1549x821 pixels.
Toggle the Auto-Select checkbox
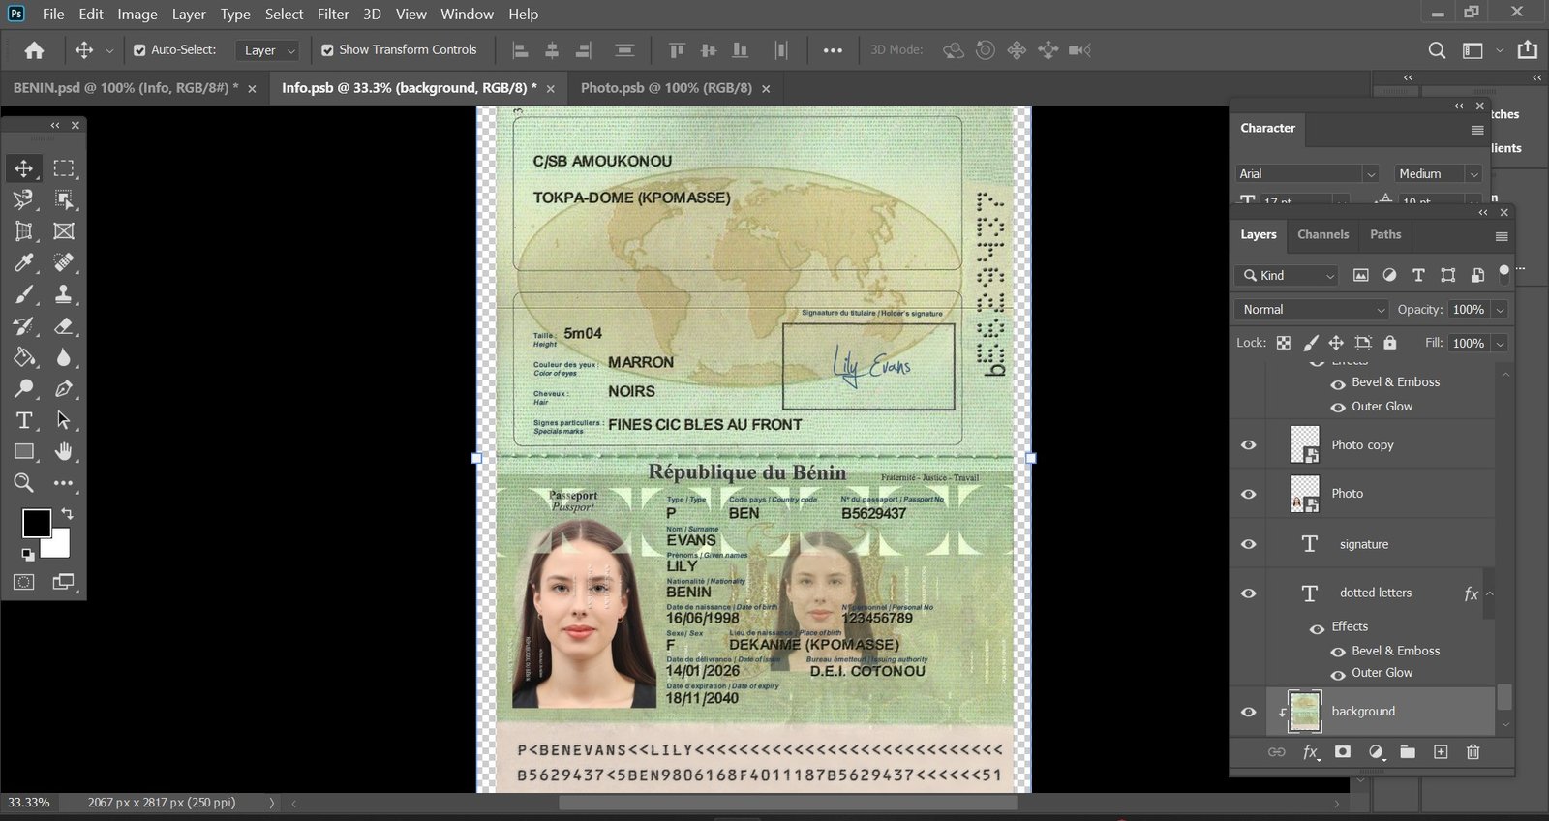[139, 50]
